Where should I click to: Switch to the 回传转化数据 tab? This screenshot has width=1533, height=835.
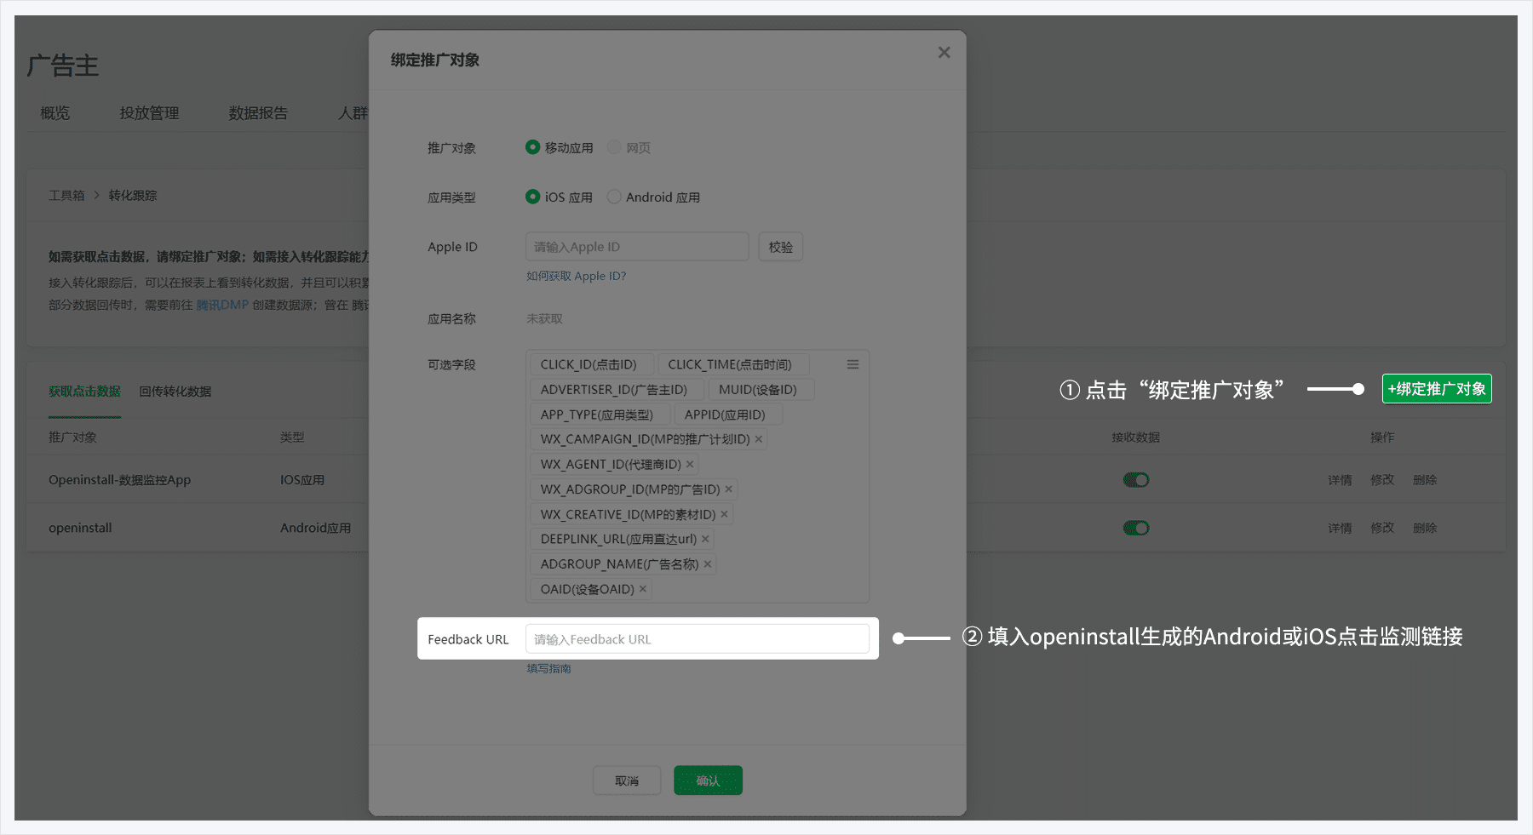[175, 392]
